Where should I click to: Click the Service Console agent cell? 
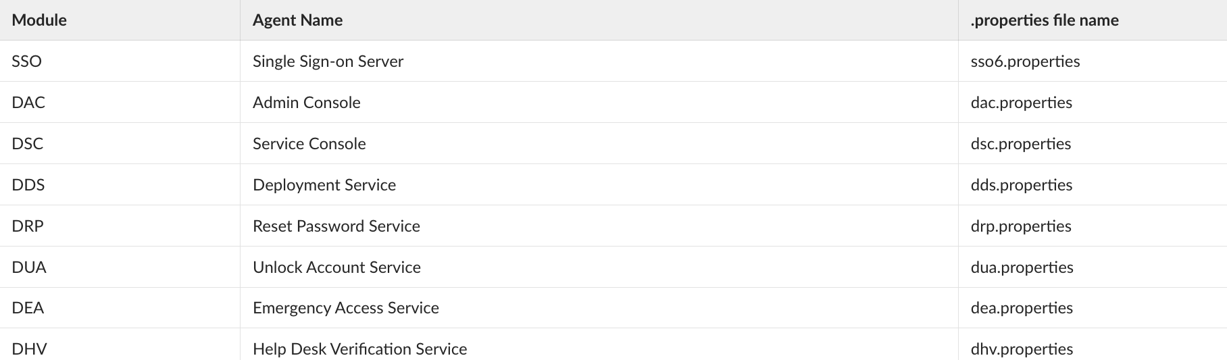tap(309, 144)
